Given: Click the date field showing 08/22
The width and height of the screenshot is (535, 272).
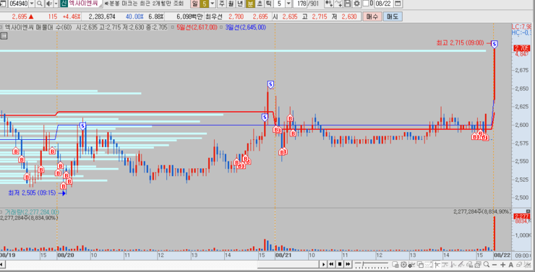Looking at the screenshot, I should [x=384, y=4].
